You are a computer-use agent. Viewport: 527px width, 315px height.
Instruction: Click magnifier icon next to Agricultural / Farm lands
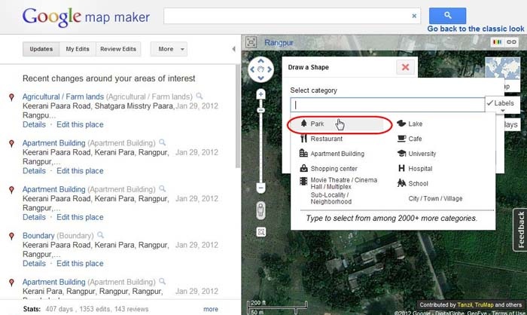point(199,96)
